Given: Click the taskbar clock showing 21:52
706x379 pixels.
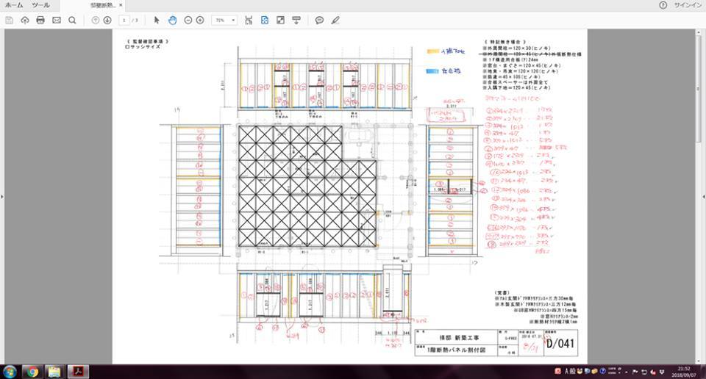Looking at the screenshot, I should (684, 372).
